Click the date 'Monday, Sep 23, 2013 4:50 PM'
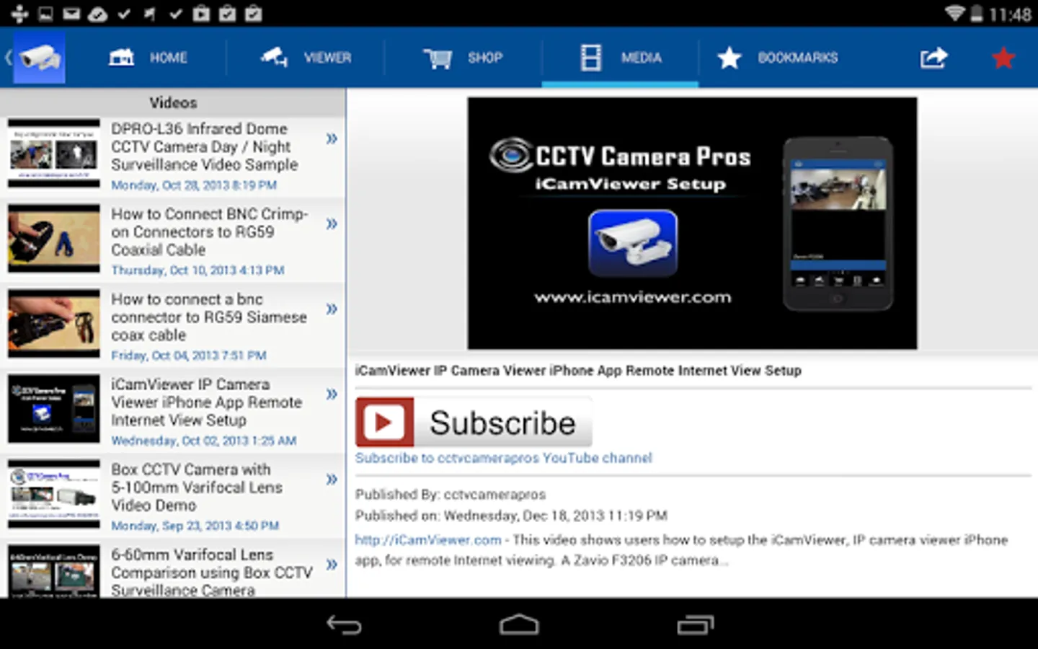Screen dimensions: 1038x649 pos(195,526)
